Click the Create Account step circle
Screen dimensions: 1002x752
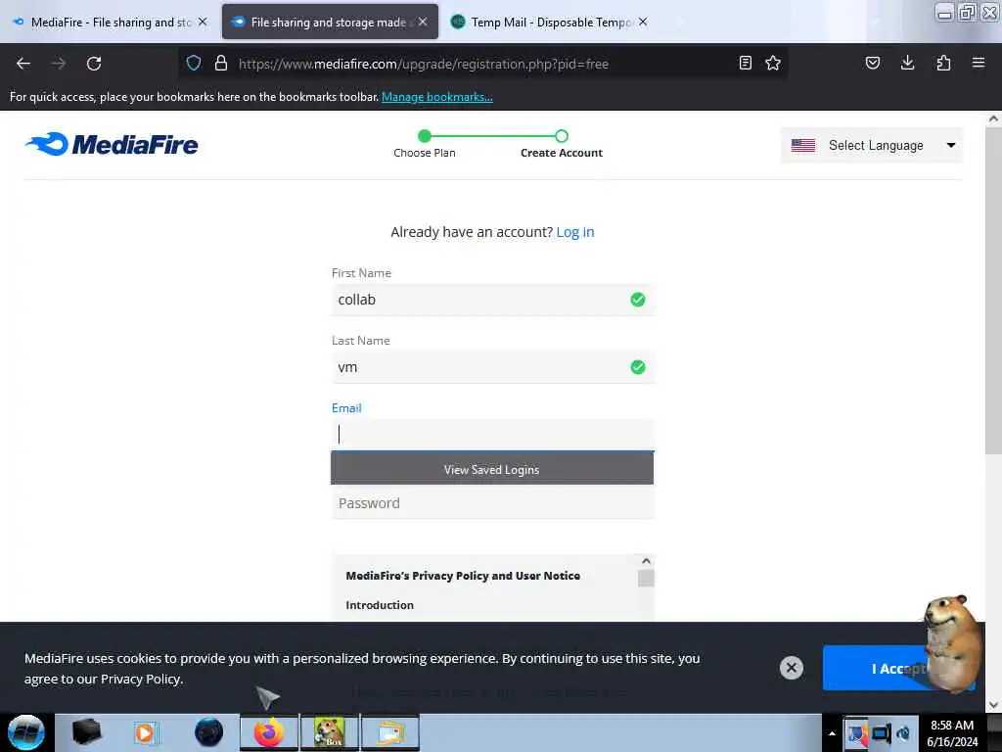pos(561,135)
